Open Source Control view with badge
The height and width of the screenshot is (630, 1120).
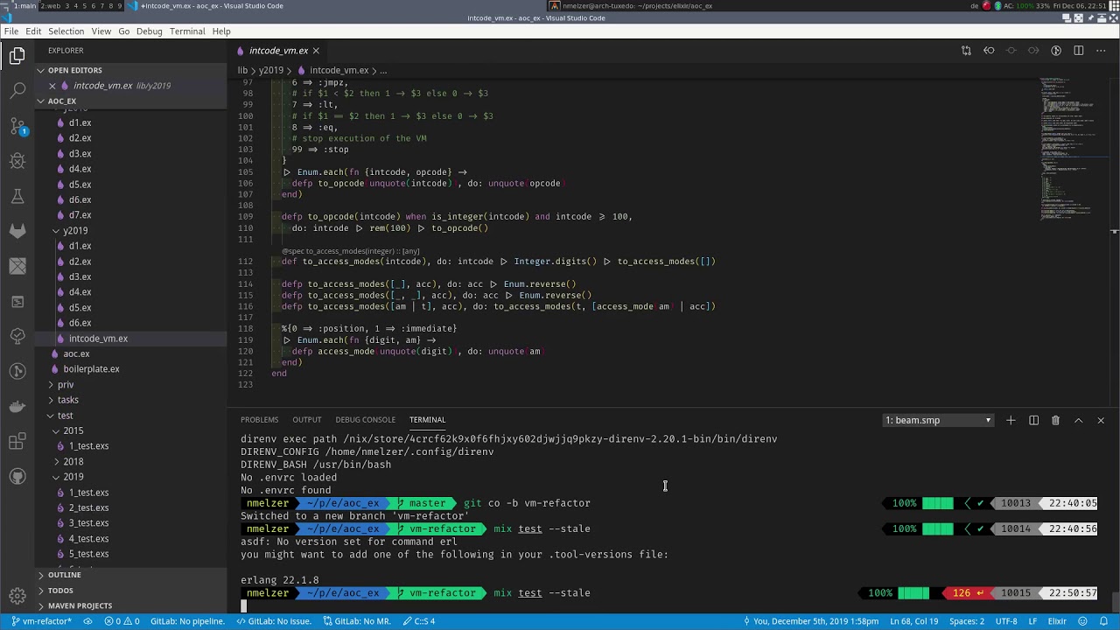(17, 126)
